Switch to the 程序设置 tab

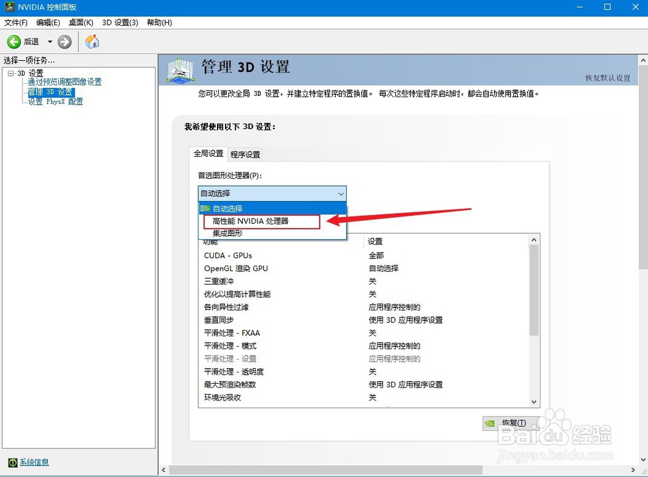[246, 154]
